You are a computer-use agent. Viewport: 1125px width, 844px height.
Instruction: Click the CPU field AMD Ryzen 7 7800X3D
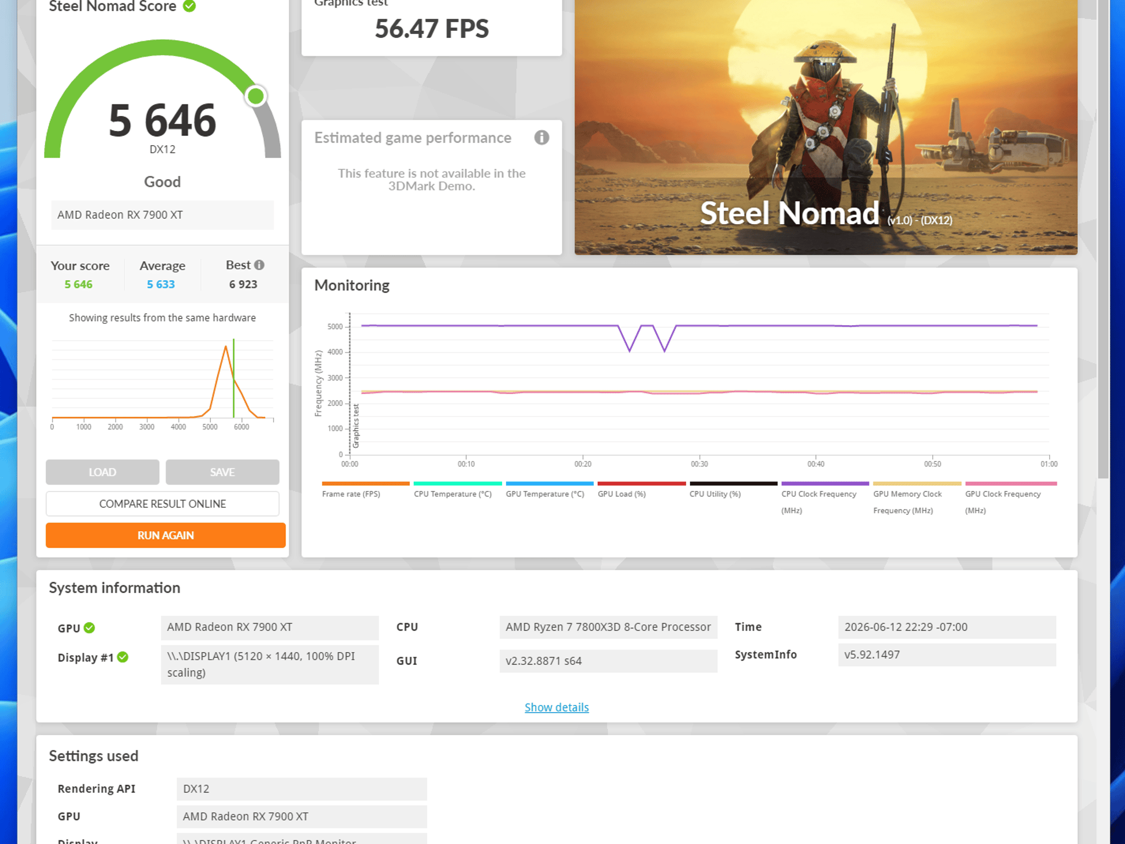pos(608,627)
